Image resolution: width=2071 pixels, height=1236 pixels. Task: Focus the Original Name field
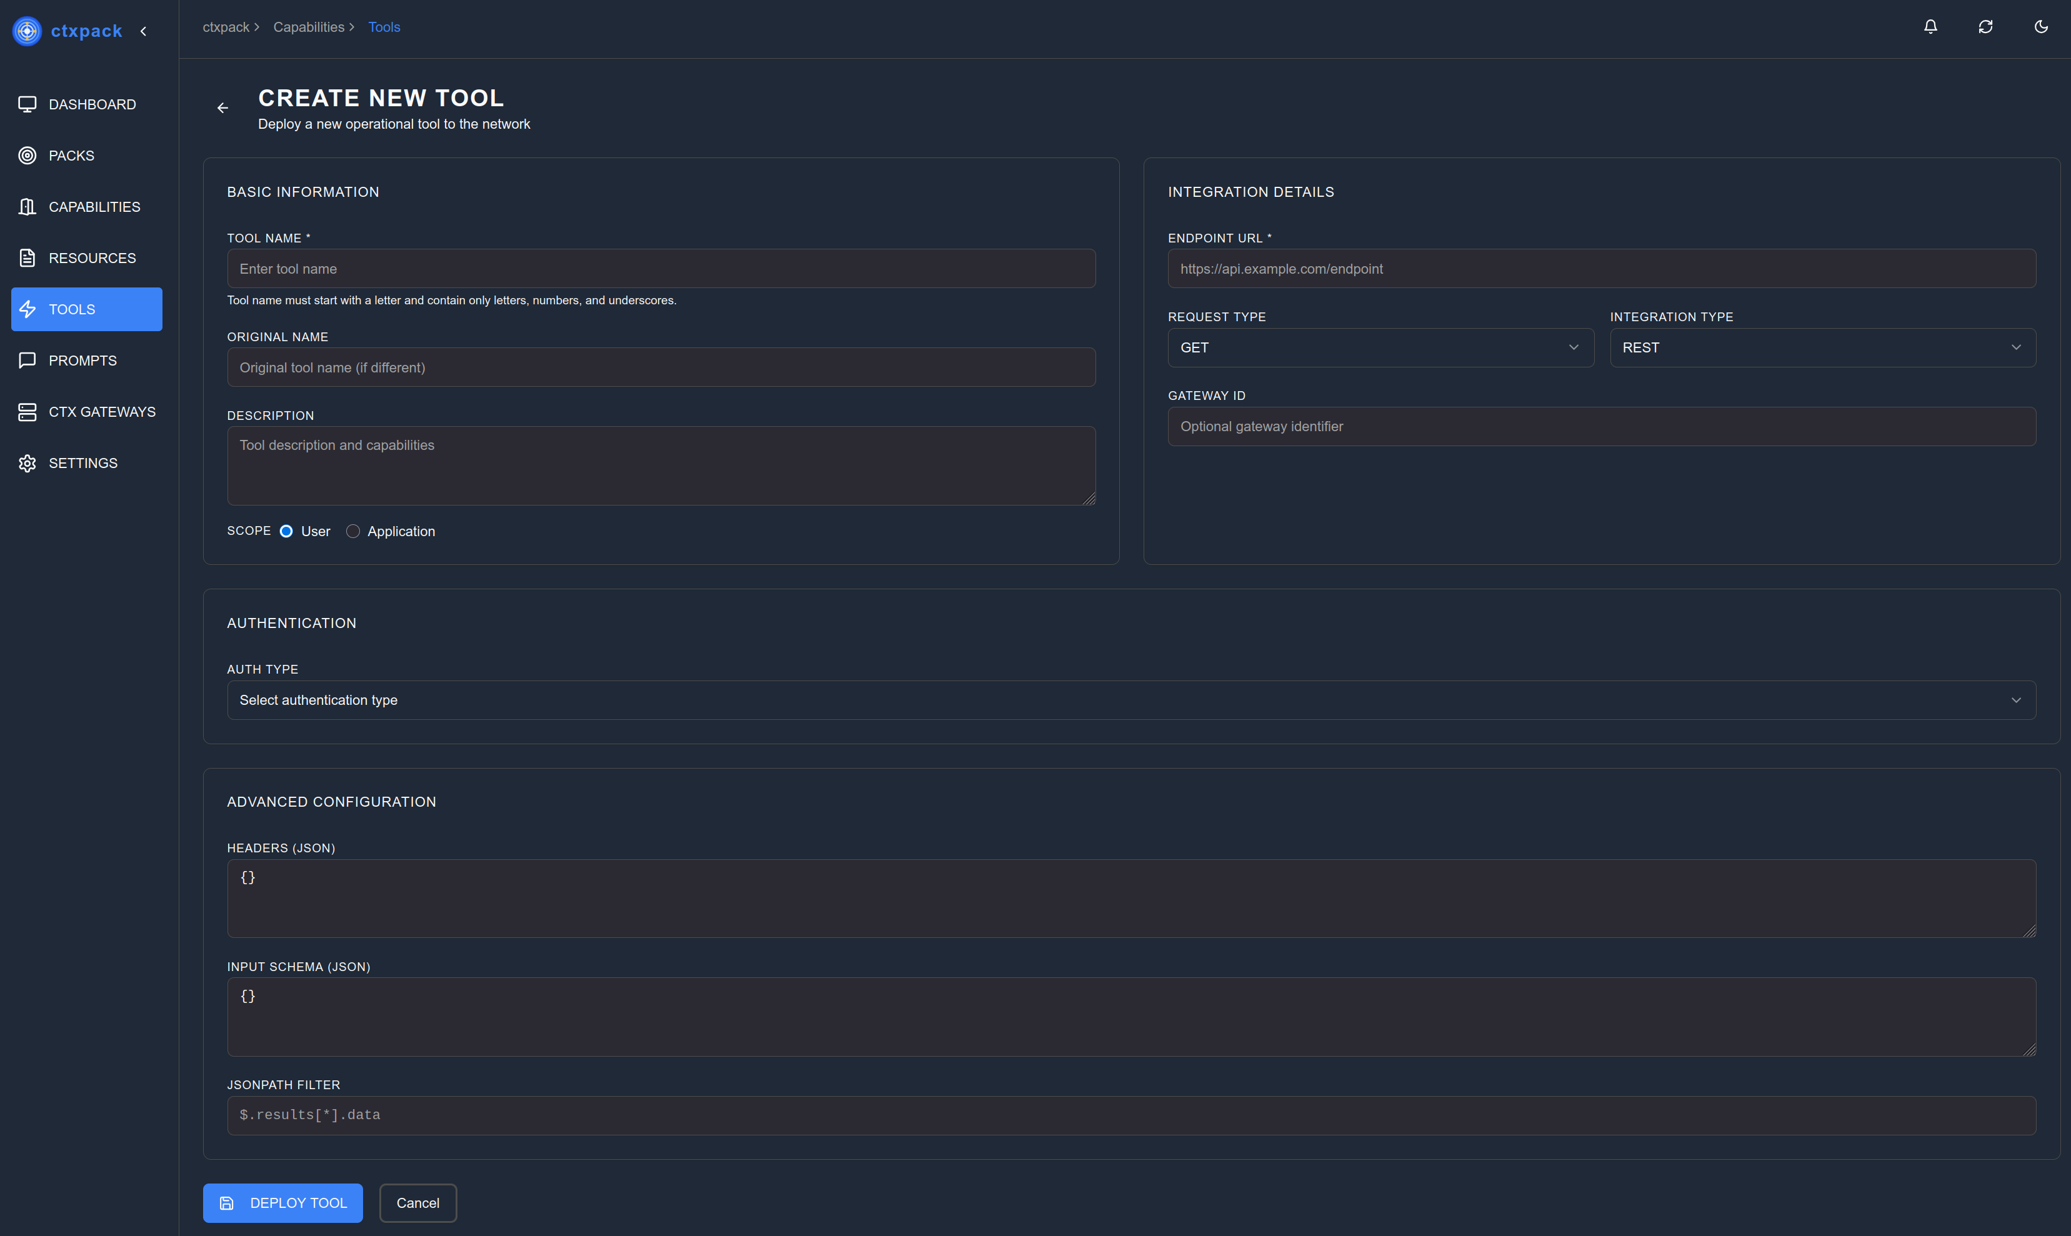click(x=661, y=367)
